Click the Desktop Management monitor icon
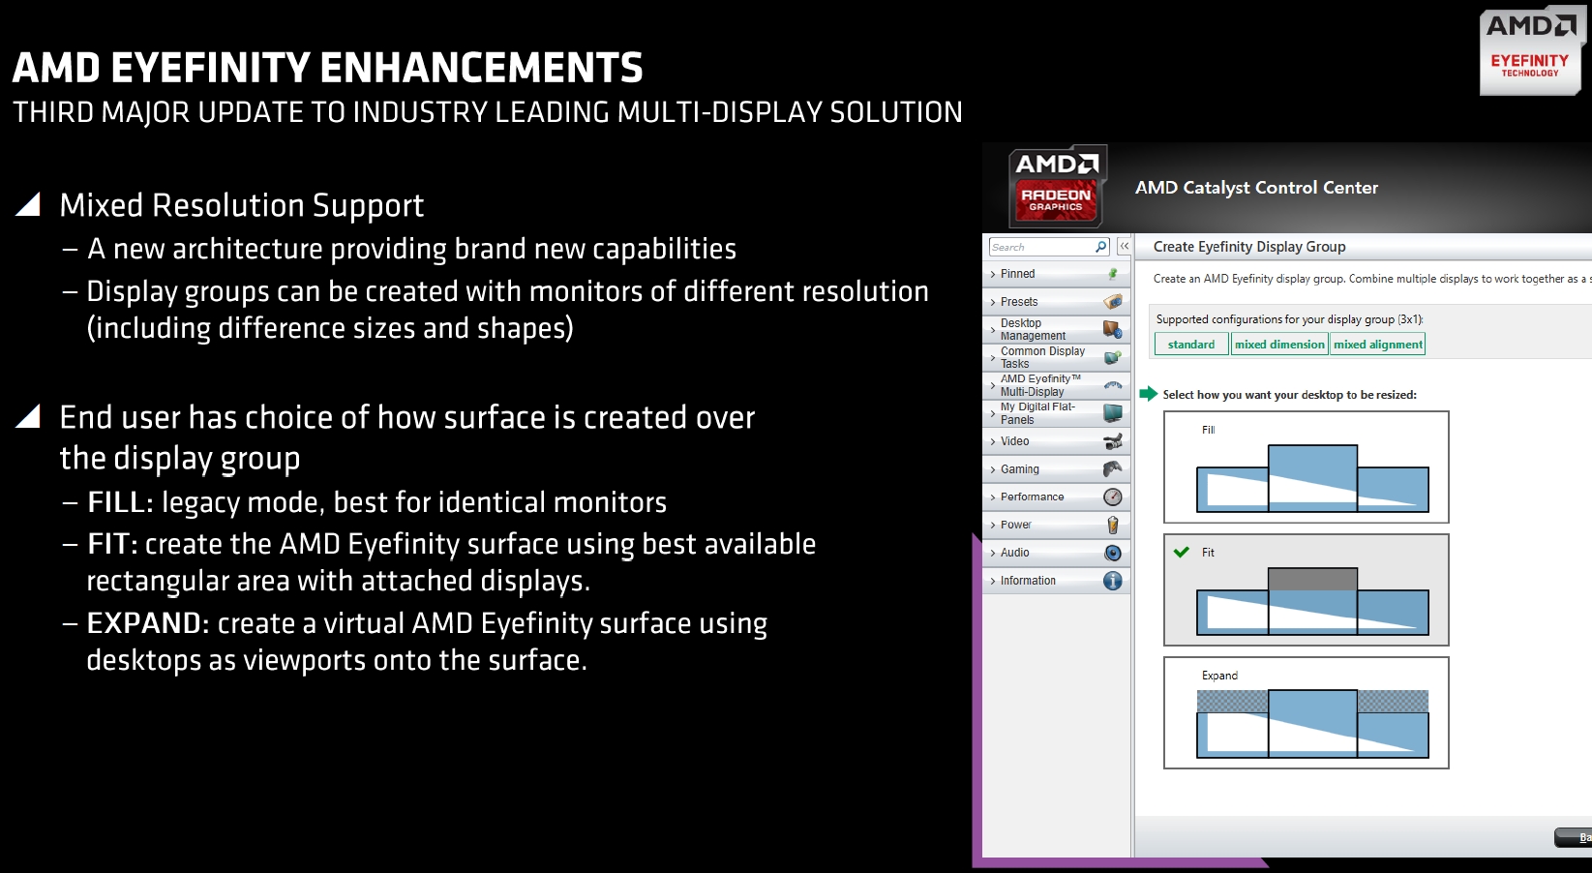 coord(1113,330)
